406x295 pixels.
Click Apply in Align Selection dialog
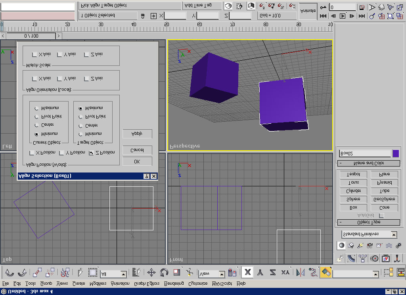137,134
